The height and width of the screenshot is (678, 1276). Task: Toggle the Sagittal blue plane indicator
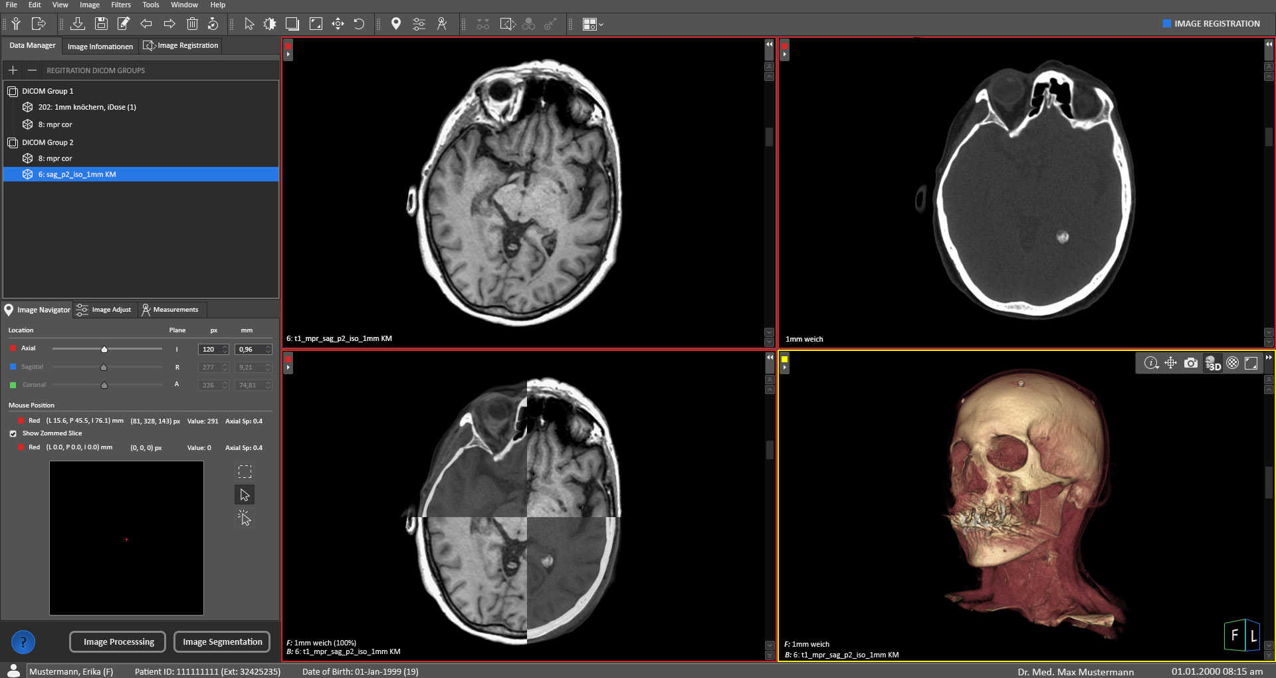coord(13,367)
